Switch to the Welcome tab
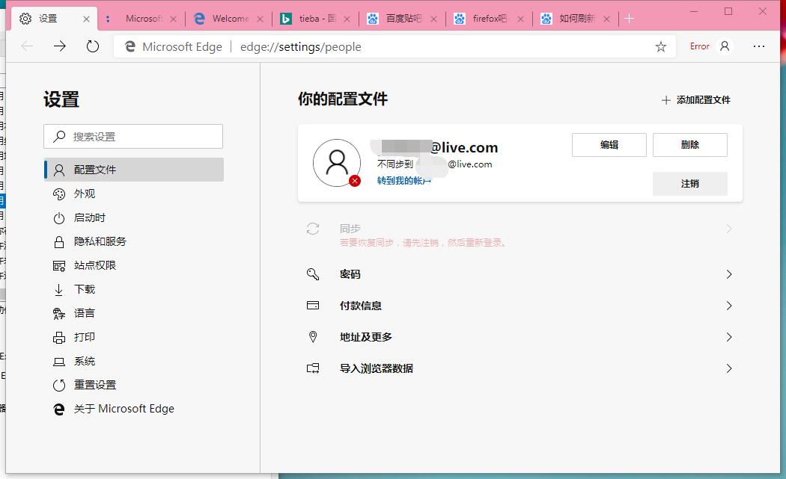Viewport: 786px width, 479px height. [230, 19]
